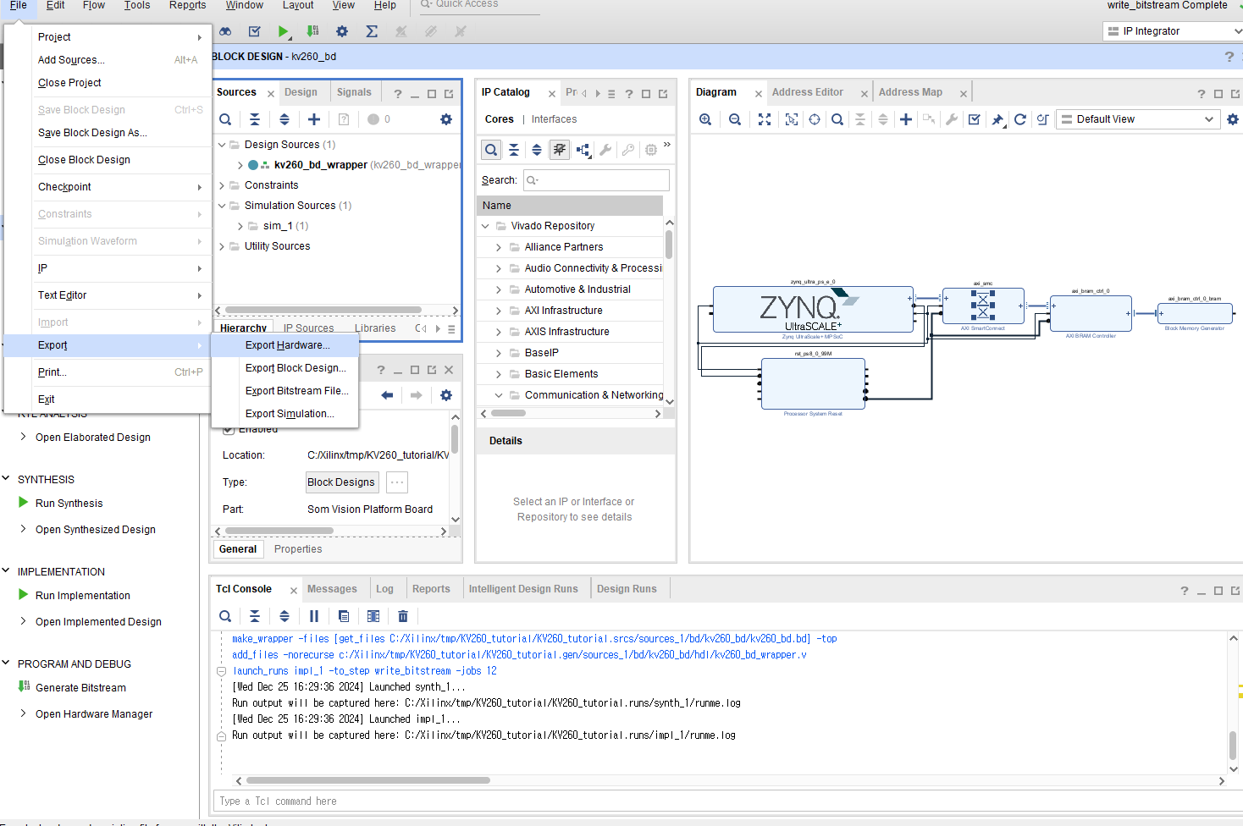The height and width of the screenshot is (826, 1243).
Task: Click the IP Catalog Search field
Action: click(596, 180)
